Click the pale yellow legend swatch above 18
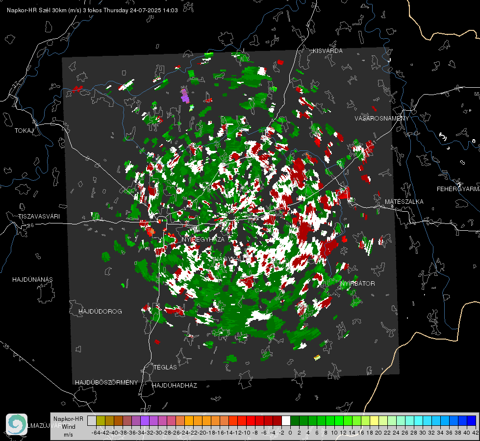Screen dimensions: 480x441 (x=375, y=421)
